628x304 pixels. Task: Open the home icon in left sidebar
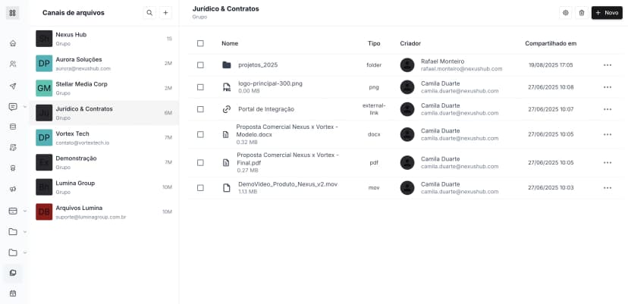click(13, 43)
